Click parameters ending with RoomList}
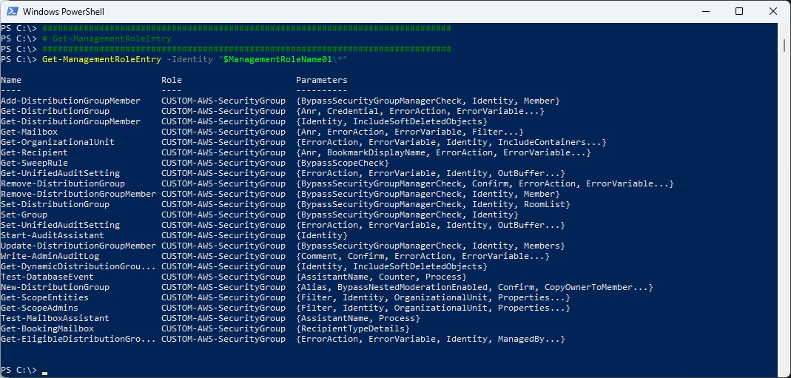The height and width of the screenshot is (378, 791). point(434,204)
